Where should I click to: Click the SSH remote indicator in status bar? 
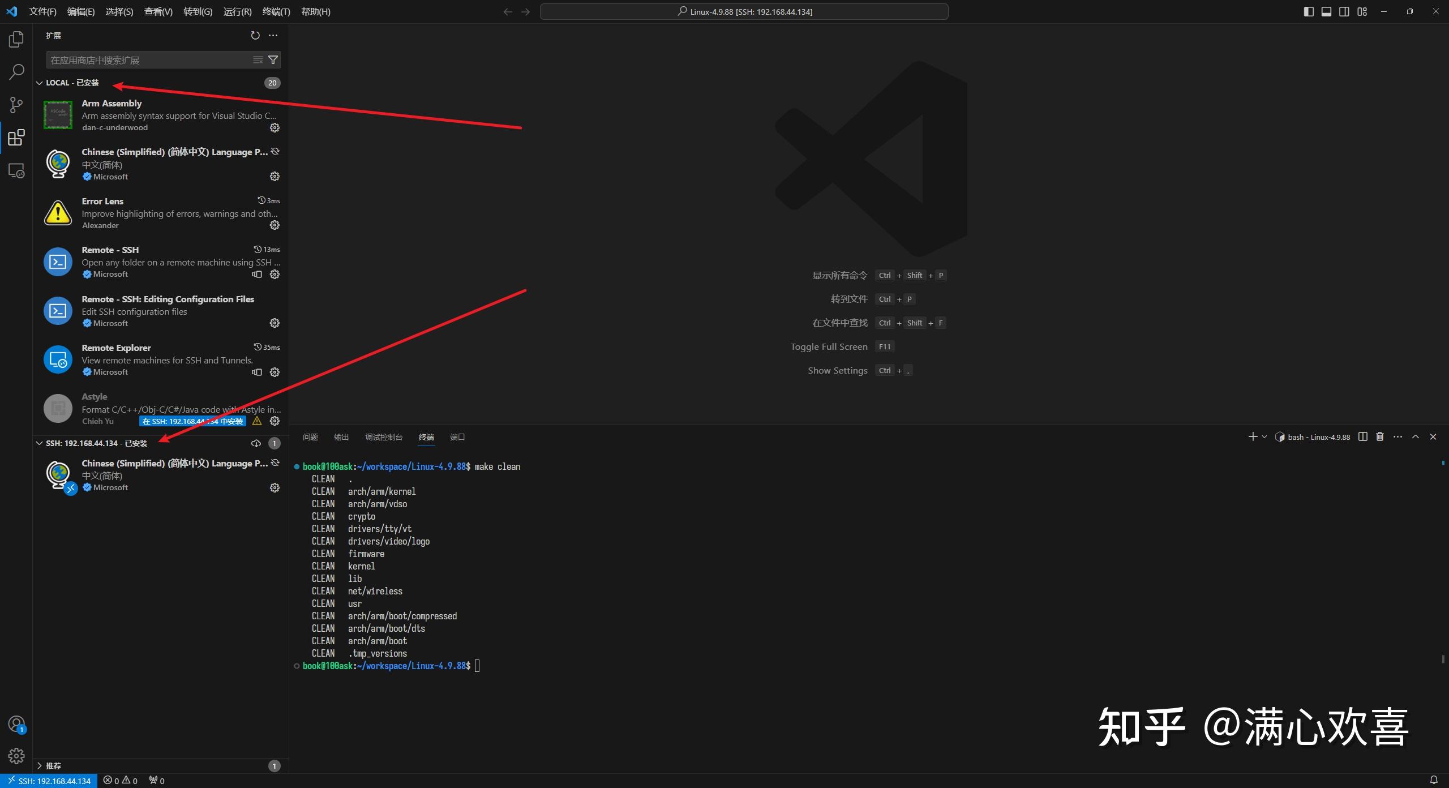[x=48, y=780]
